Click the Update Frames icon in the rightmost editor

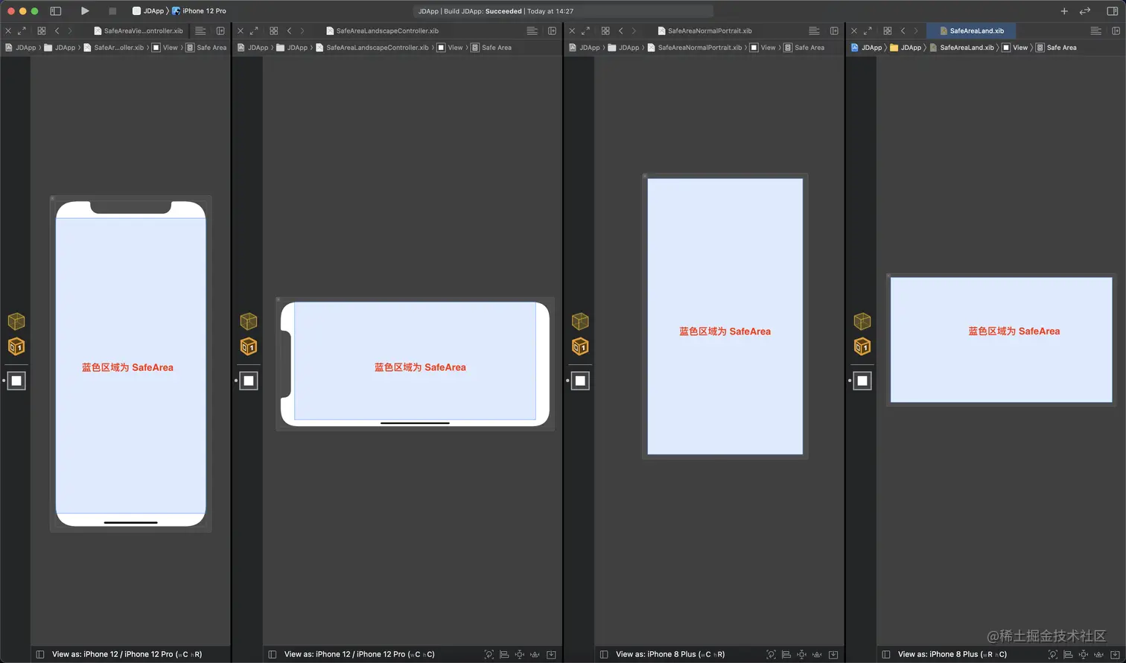coord(1055,655)
